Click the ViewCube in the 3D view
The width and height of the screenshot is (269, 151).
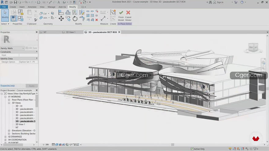tap(253, 47)
